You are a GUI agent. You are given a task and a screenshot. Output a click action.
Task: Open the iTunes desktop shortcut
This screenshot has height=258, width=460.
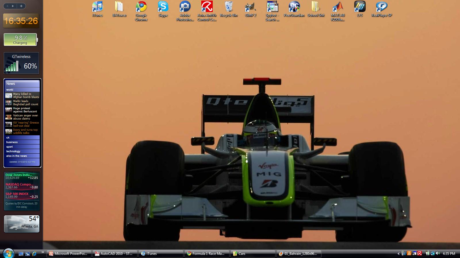point(97,9)
